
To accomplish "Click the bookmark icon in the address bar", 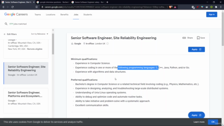I will tap(36, 7).
